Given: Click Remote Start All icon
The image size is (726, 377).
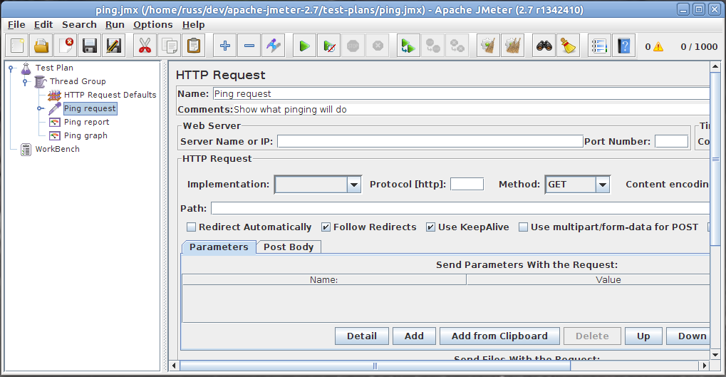Looking at the screenshot, I should pos(408,46).
